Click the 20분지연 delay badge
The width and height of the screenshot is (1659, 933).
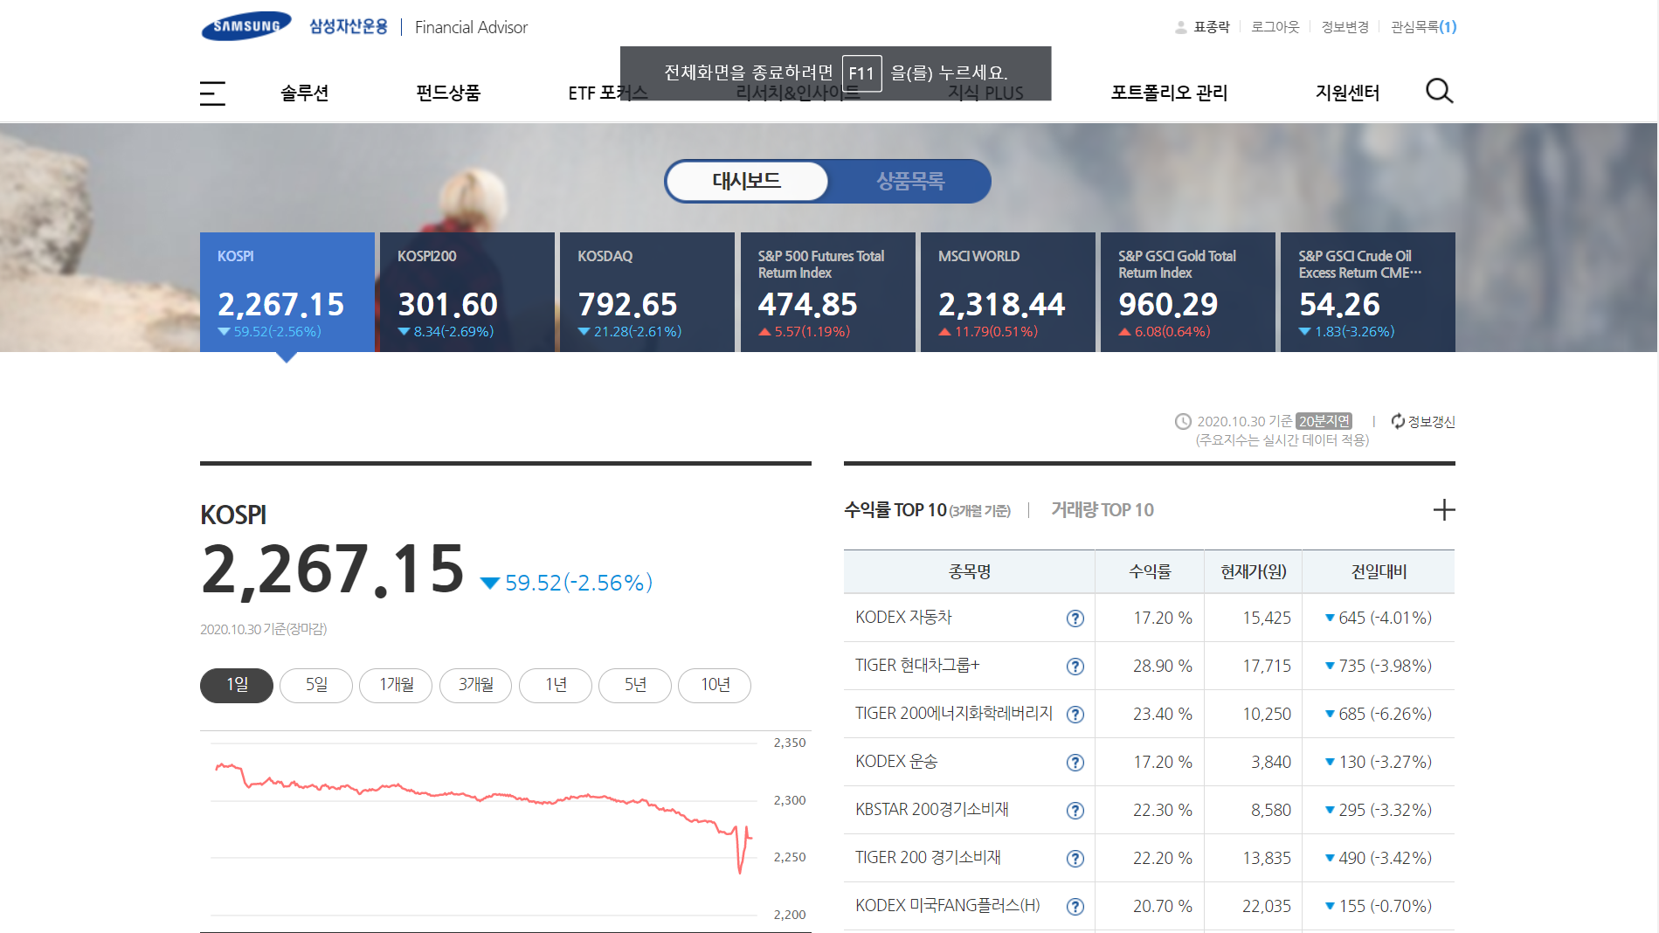point(1324,421)
